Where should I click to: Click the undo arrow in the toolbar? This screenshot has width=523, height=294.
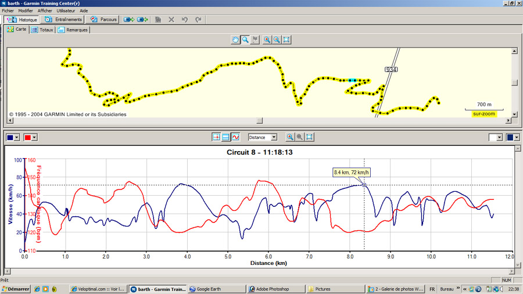(x=185, y=19)
